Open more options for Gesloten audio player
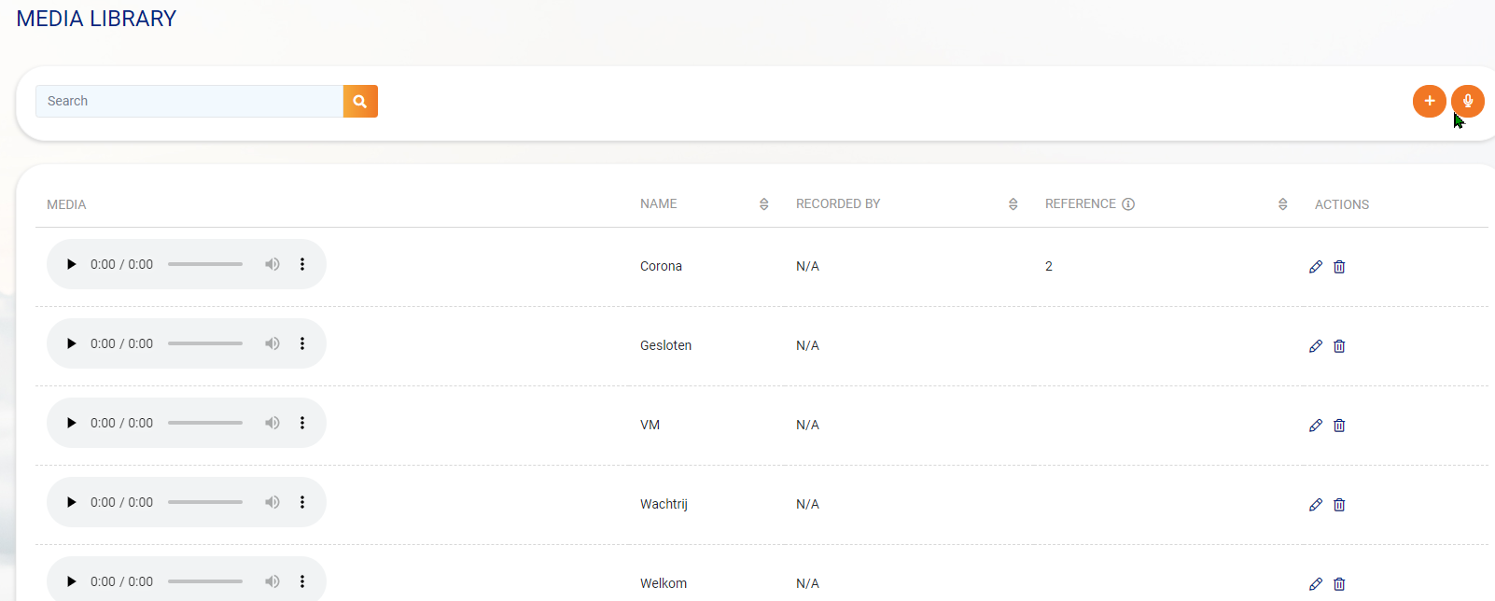1495x601 pixels. coord(302,343)
